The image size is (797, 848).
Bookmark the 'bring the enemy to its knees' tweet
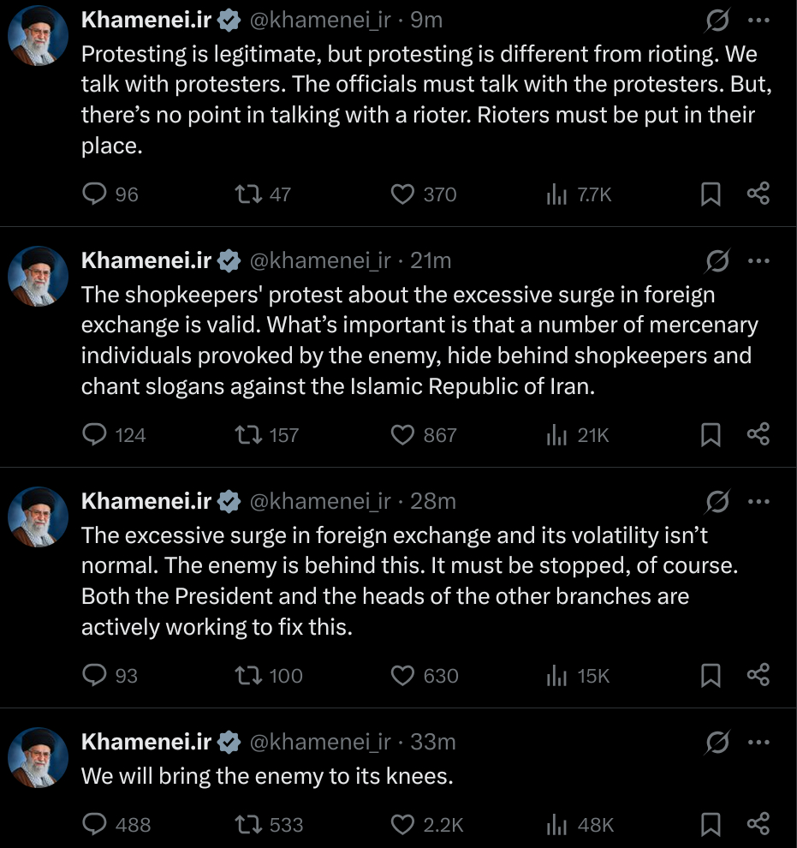pos(711,825)
